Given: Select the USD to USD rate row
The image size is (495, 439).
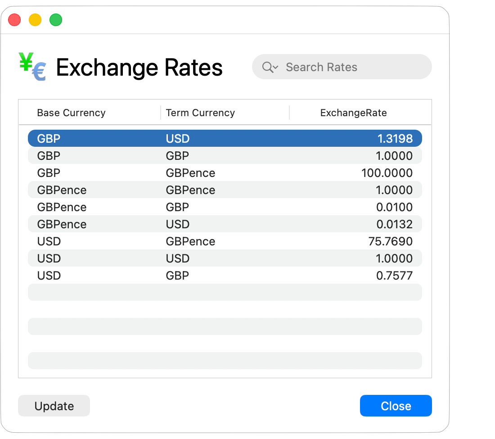Looking at the screenshot, I should click(225, 258).
